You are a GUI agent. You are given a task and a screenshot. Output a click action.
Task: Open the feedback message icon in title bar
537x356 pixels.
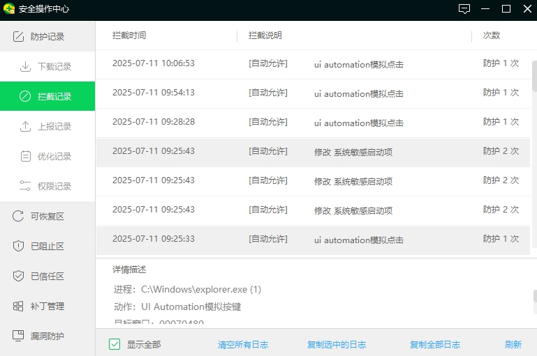[x=464, y=9]
